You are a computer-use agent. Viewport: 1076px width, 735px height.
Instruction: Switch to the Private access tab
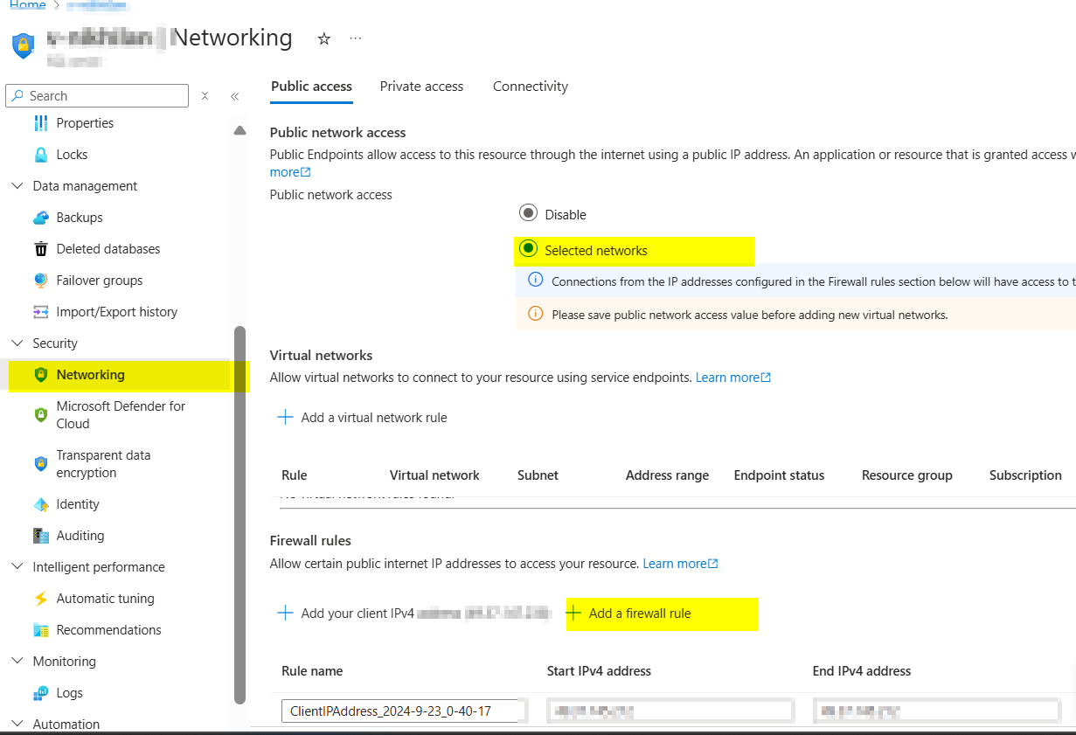[x=421, y=86]
